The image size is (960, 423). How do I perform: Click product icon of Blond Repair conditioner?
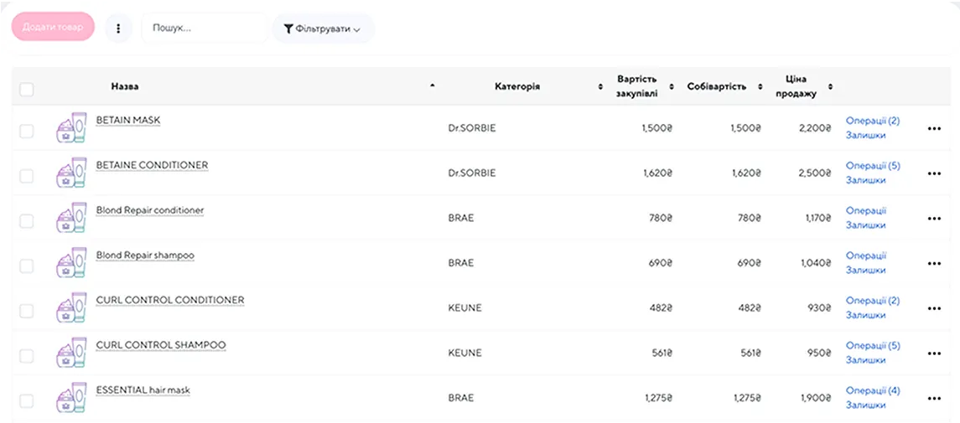click(x=71, y=217)
